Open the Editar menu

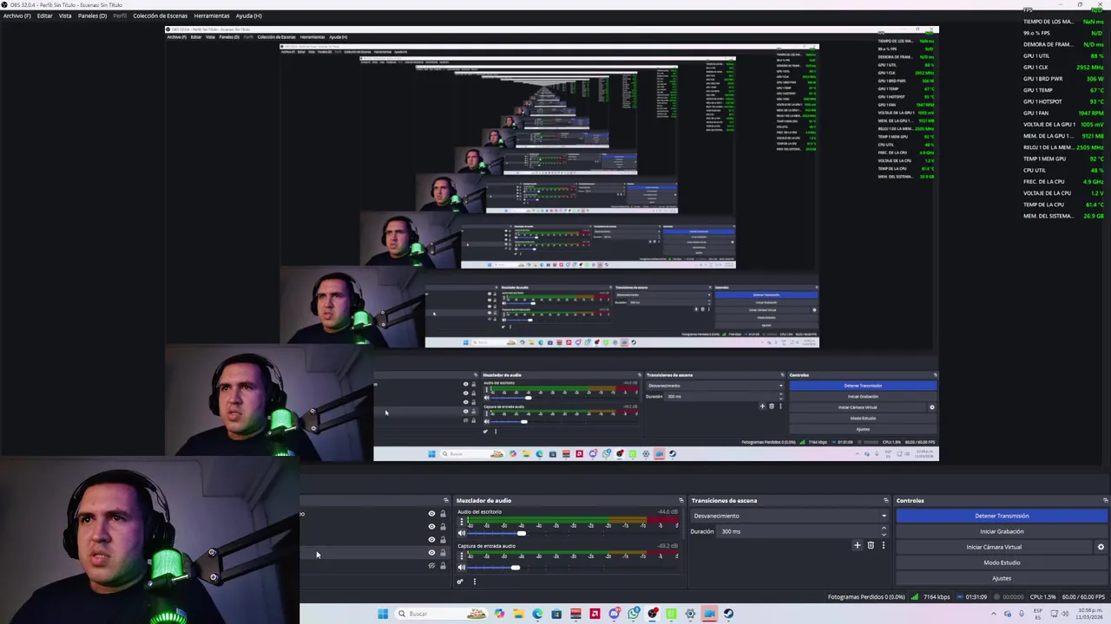click(x=44, y=16)
